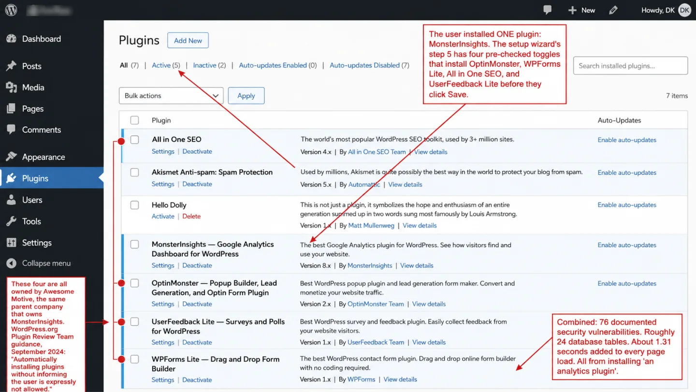This screenshot has height=392, width=696.
Task: Deactivate the OptinMonster plugin
Action: tap(197, 304)
